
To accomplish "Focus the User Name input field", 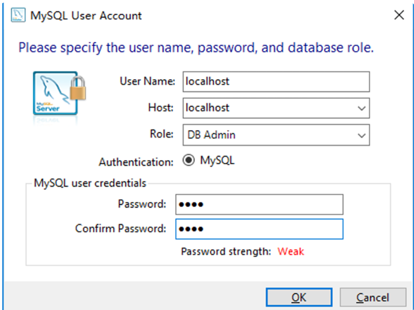I will (276, 82).
